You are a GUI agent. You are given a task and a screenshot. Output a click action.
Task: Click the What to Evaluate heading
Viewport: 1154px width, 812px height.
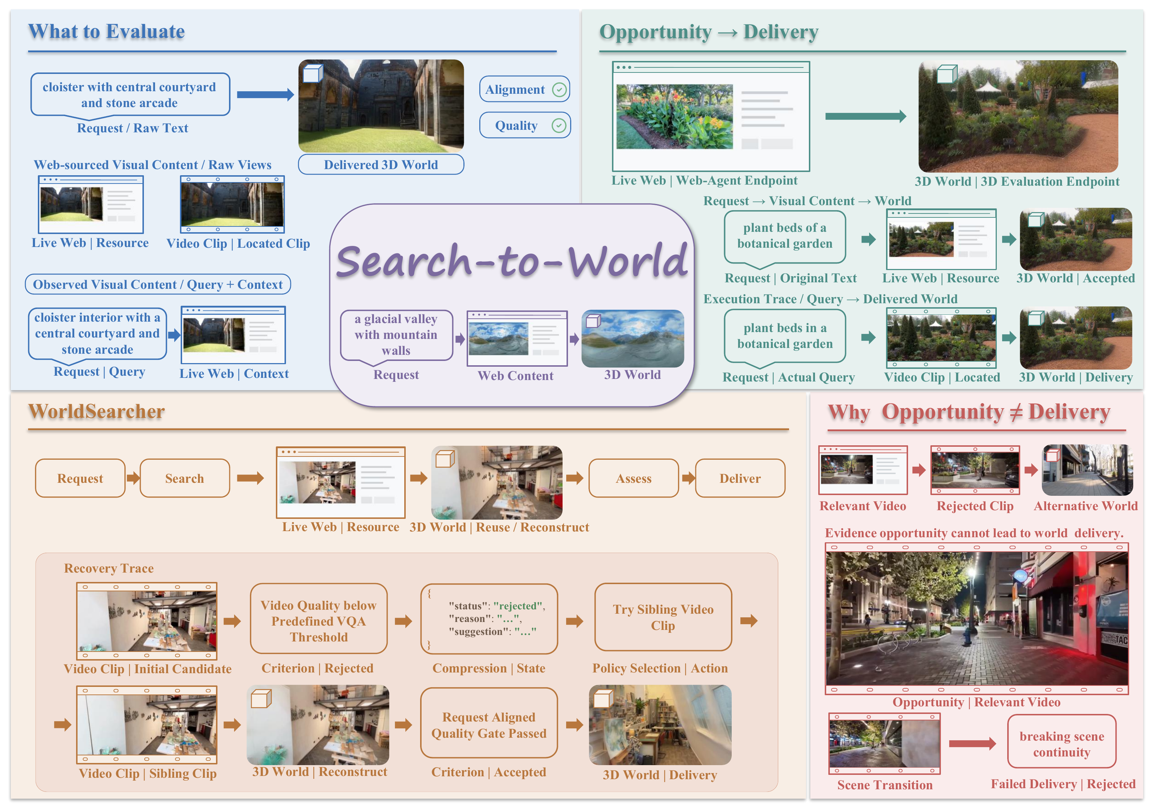tap(106, 31)
